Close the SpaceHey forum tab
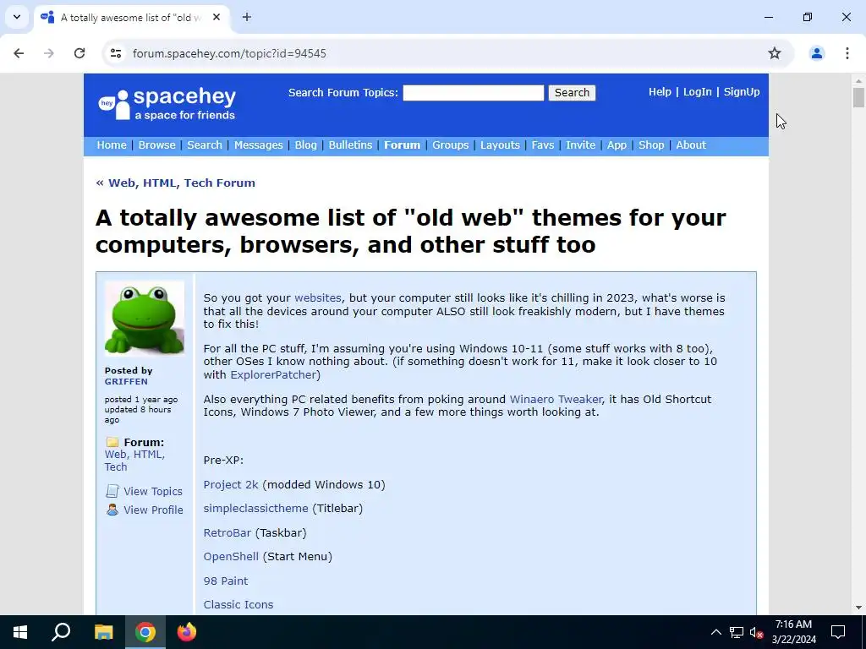The image size is (866, 649). (x=216, y=17)
